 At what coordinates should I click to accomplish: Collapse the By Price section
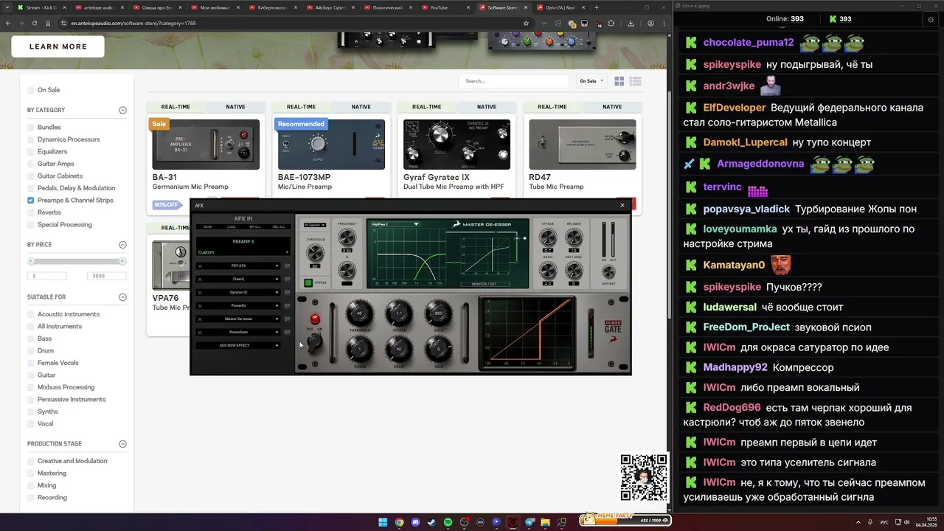pyautogui.click(x=122, y=245)
